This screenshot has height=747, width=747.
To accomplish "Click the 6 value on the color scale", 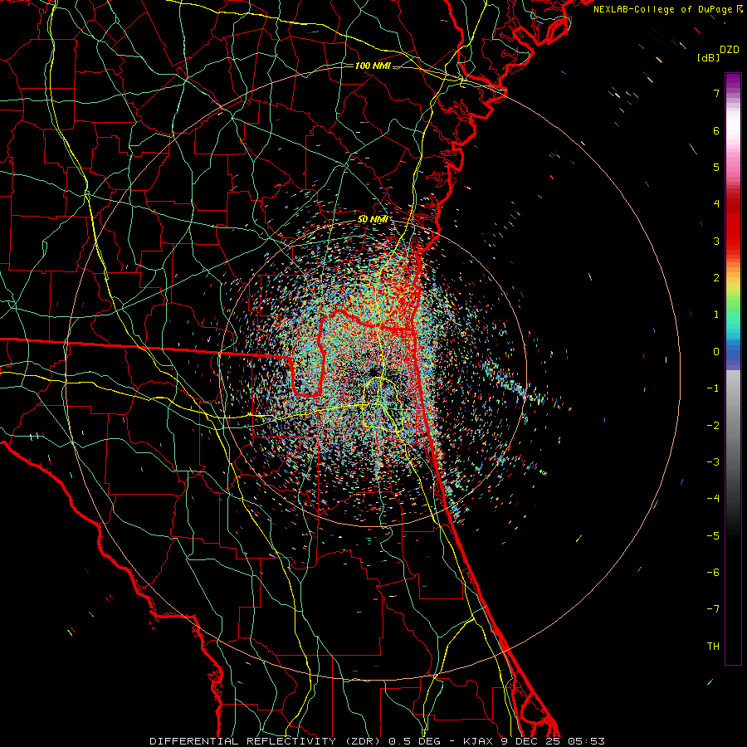I will pos(716,130).
